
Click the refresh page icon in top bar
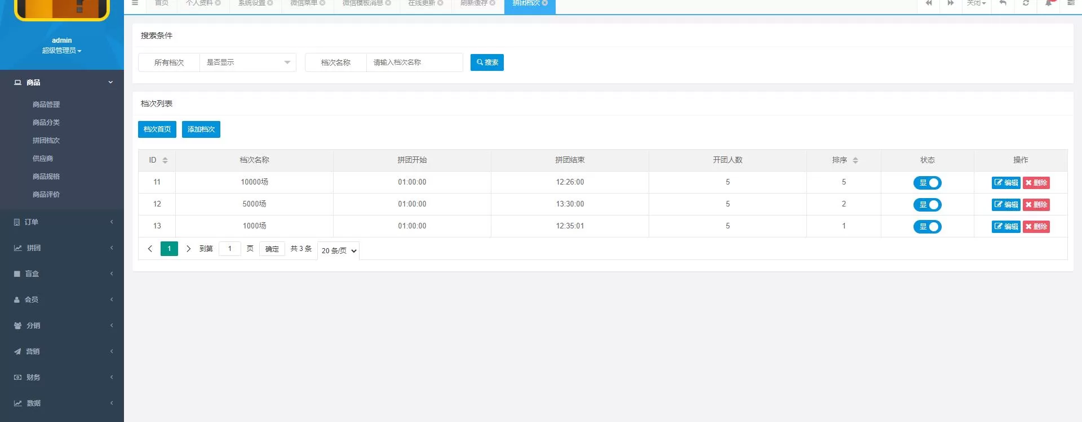coord(1026,3)
